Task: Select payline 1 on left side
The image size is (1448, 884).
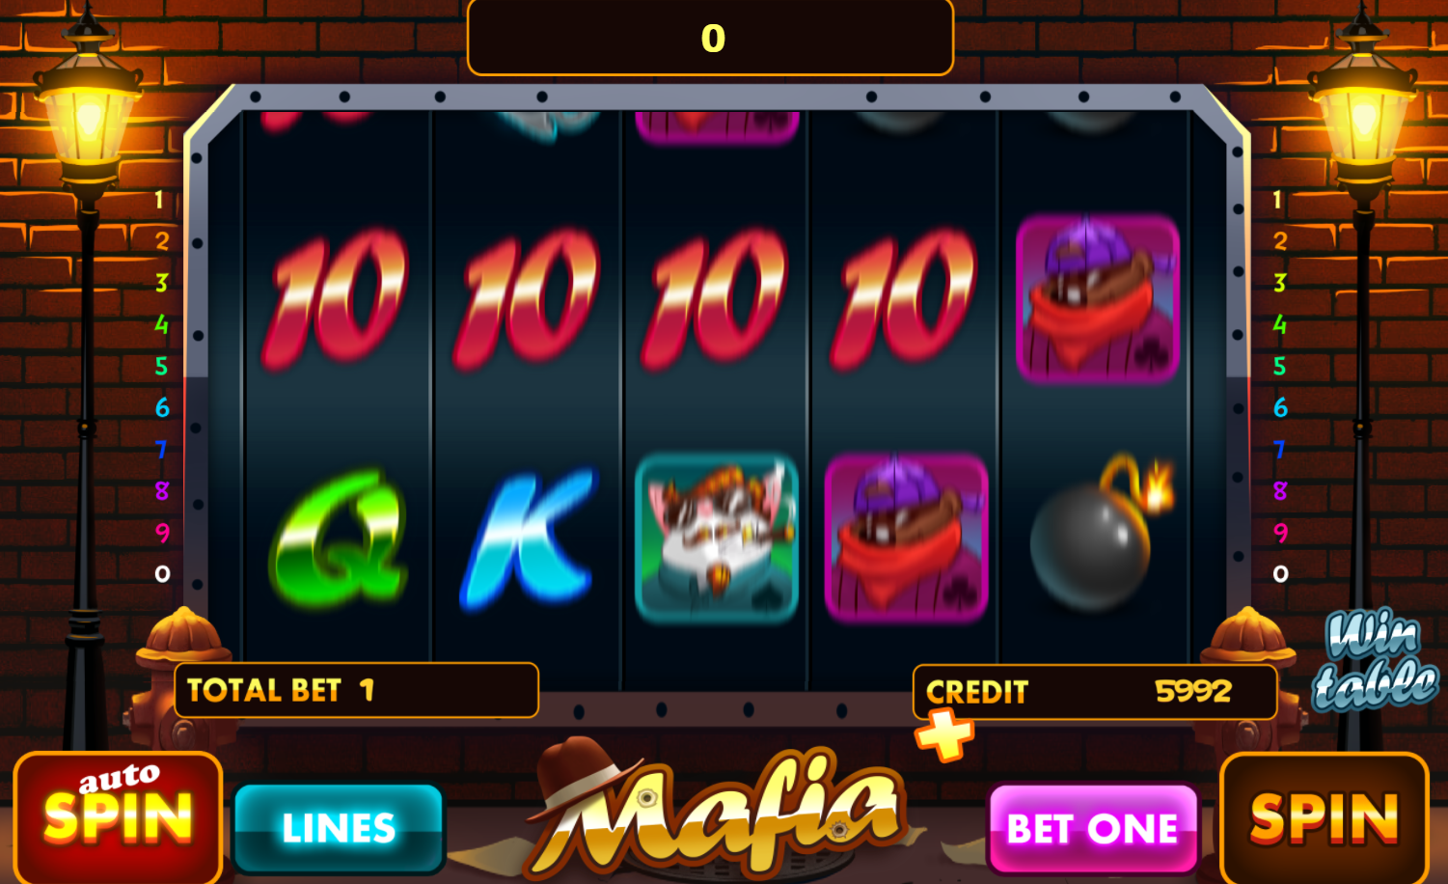Action: coord(159,200)
